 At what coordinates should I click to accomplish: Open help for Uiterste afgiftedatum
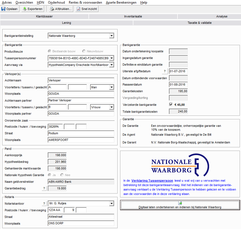tap(165, 71)
